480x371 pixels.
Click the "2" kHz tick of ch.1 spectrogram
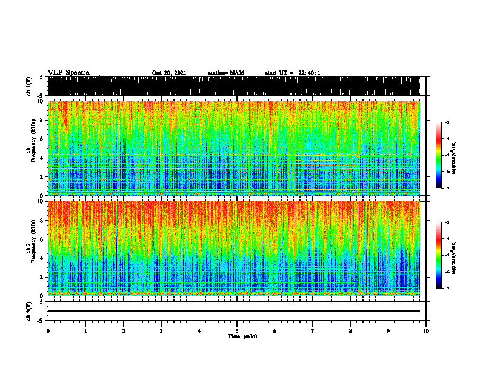coord(43,176)
